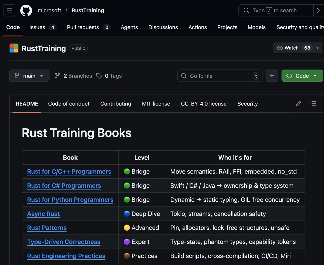324x265 pixels.
Task: Select the Security file tab
Action: (248, 104)
